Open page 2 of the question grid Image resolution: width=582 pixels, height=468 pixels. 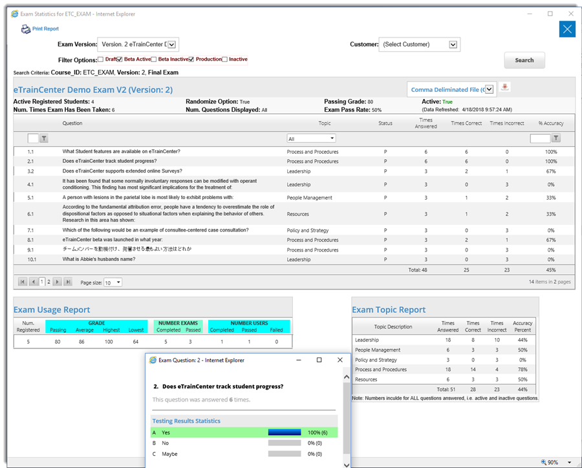[x=48, y=282]
